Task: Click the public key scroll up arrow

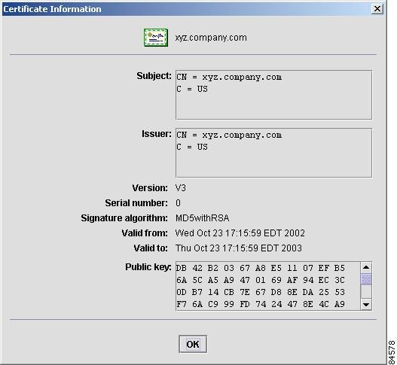Action: pyautogui.click(x=366, y=267)
